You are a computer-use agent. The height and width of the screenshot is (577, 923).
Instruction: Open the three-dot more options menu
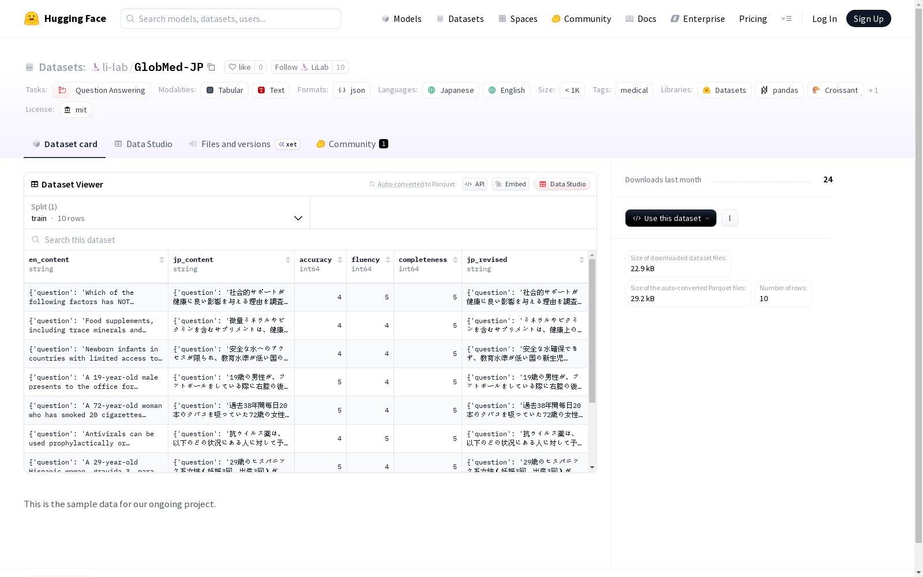[x=729, y=218]
